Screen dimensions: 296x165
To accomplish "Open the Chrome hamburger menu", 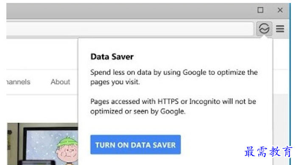I will pyautogui.click(x=280, y=29).
